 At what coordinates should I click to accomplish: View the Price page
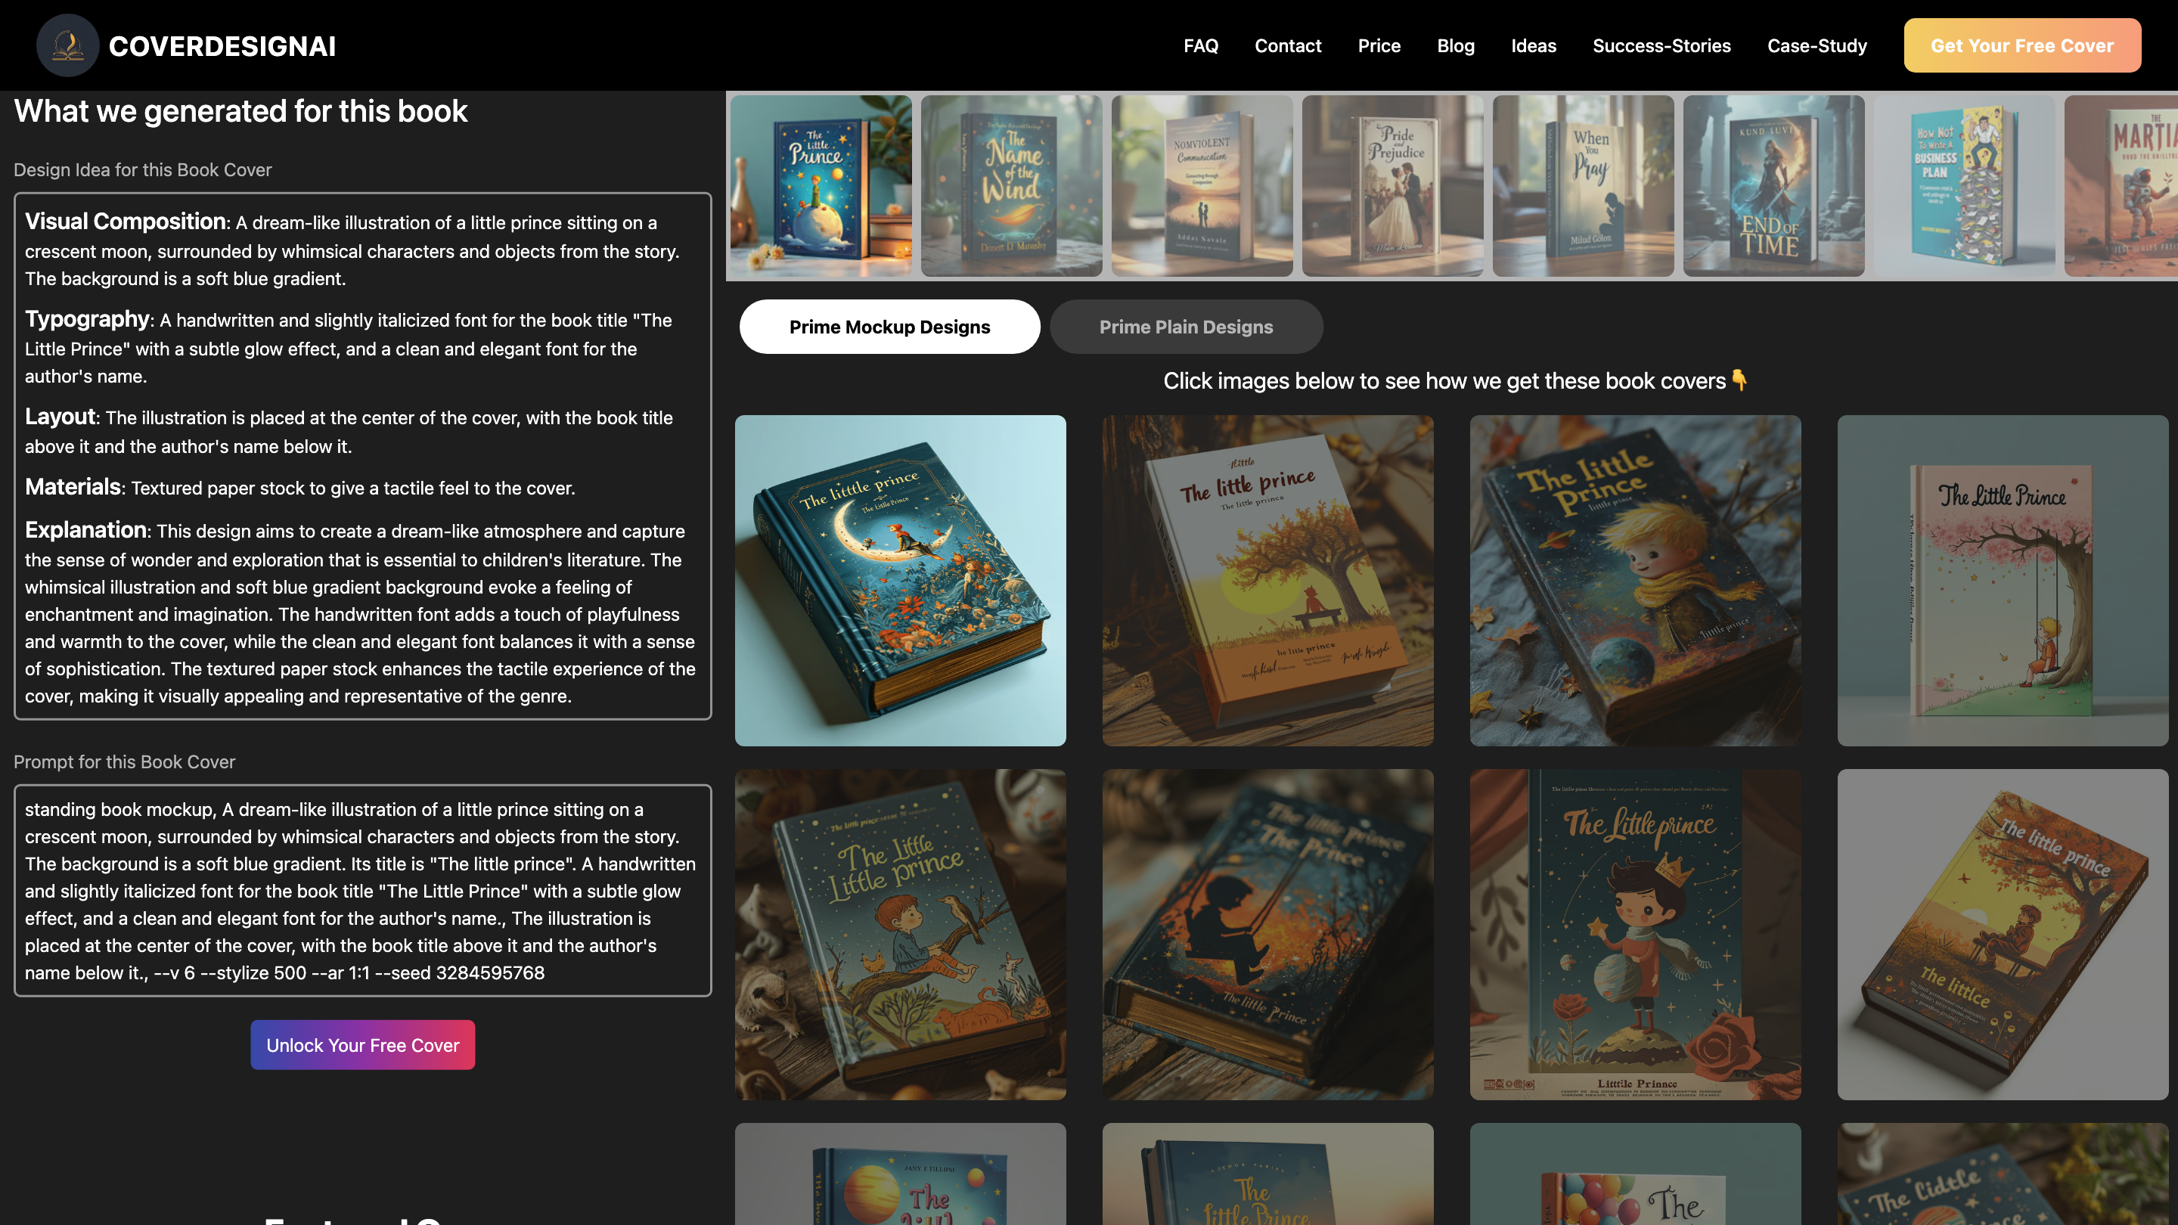tap(1379, 45)
